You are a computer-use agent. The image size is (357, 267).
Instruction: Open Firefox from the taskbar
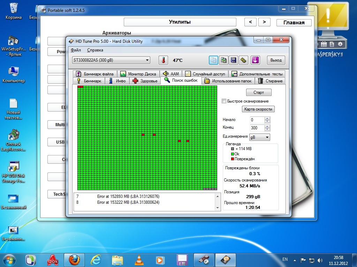[x=74, y=260]
